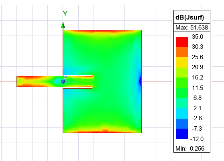This screenshot has height=161, width=224.
Task: Click the dB(Jsurf) legend title
Action: (189, 17)
